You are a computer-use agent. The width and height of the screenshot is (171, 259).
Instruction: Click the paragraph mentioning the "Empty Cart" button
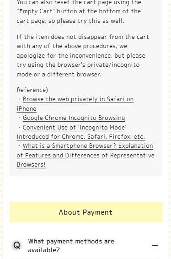point(79,11)
